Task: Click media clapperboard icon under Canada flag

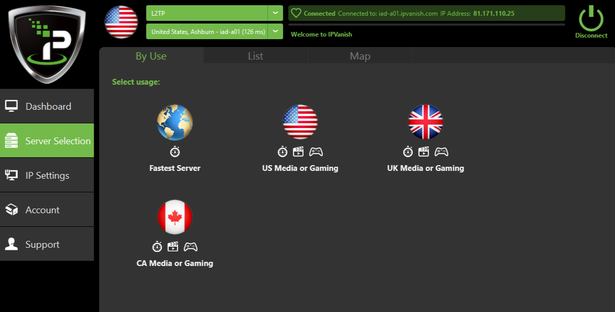Action: click(173, 247)
